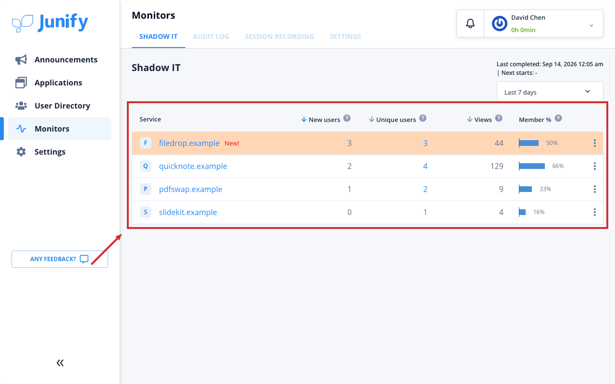Open more options for filedrop.example row
615x384 pixels.
click(595, 143)
